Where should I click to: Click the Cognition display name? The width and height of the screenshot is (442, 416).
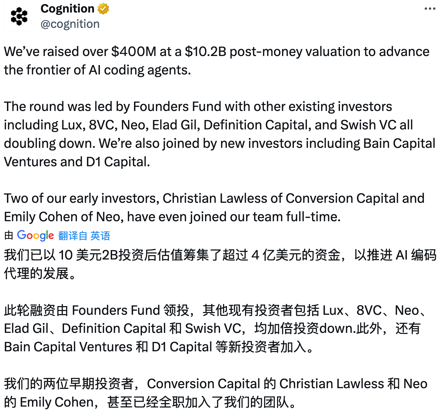click(x=68, y=9)
